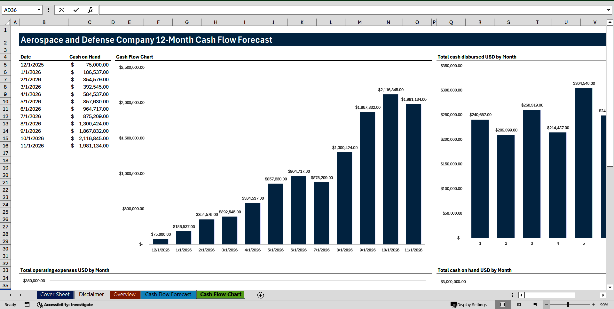Open Display Settings in status bar
The width and height of the screenshot is (614, 309).
(x=469, y=305)
